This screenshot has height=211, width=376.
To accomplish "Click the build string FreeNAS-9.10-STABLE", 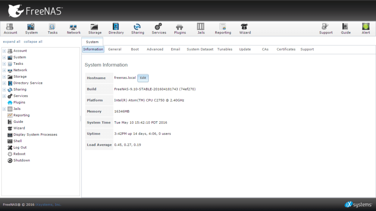I will pyautogui.click(x=155, y=89).
